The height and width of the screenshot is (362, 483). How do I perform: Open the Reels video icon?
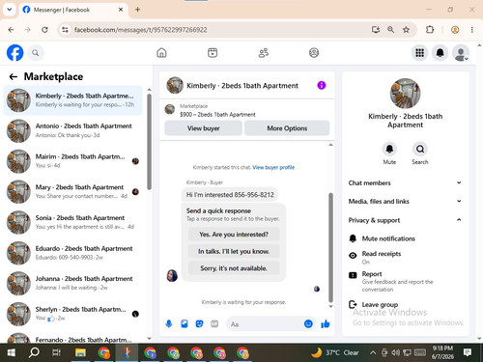point(213,52)
